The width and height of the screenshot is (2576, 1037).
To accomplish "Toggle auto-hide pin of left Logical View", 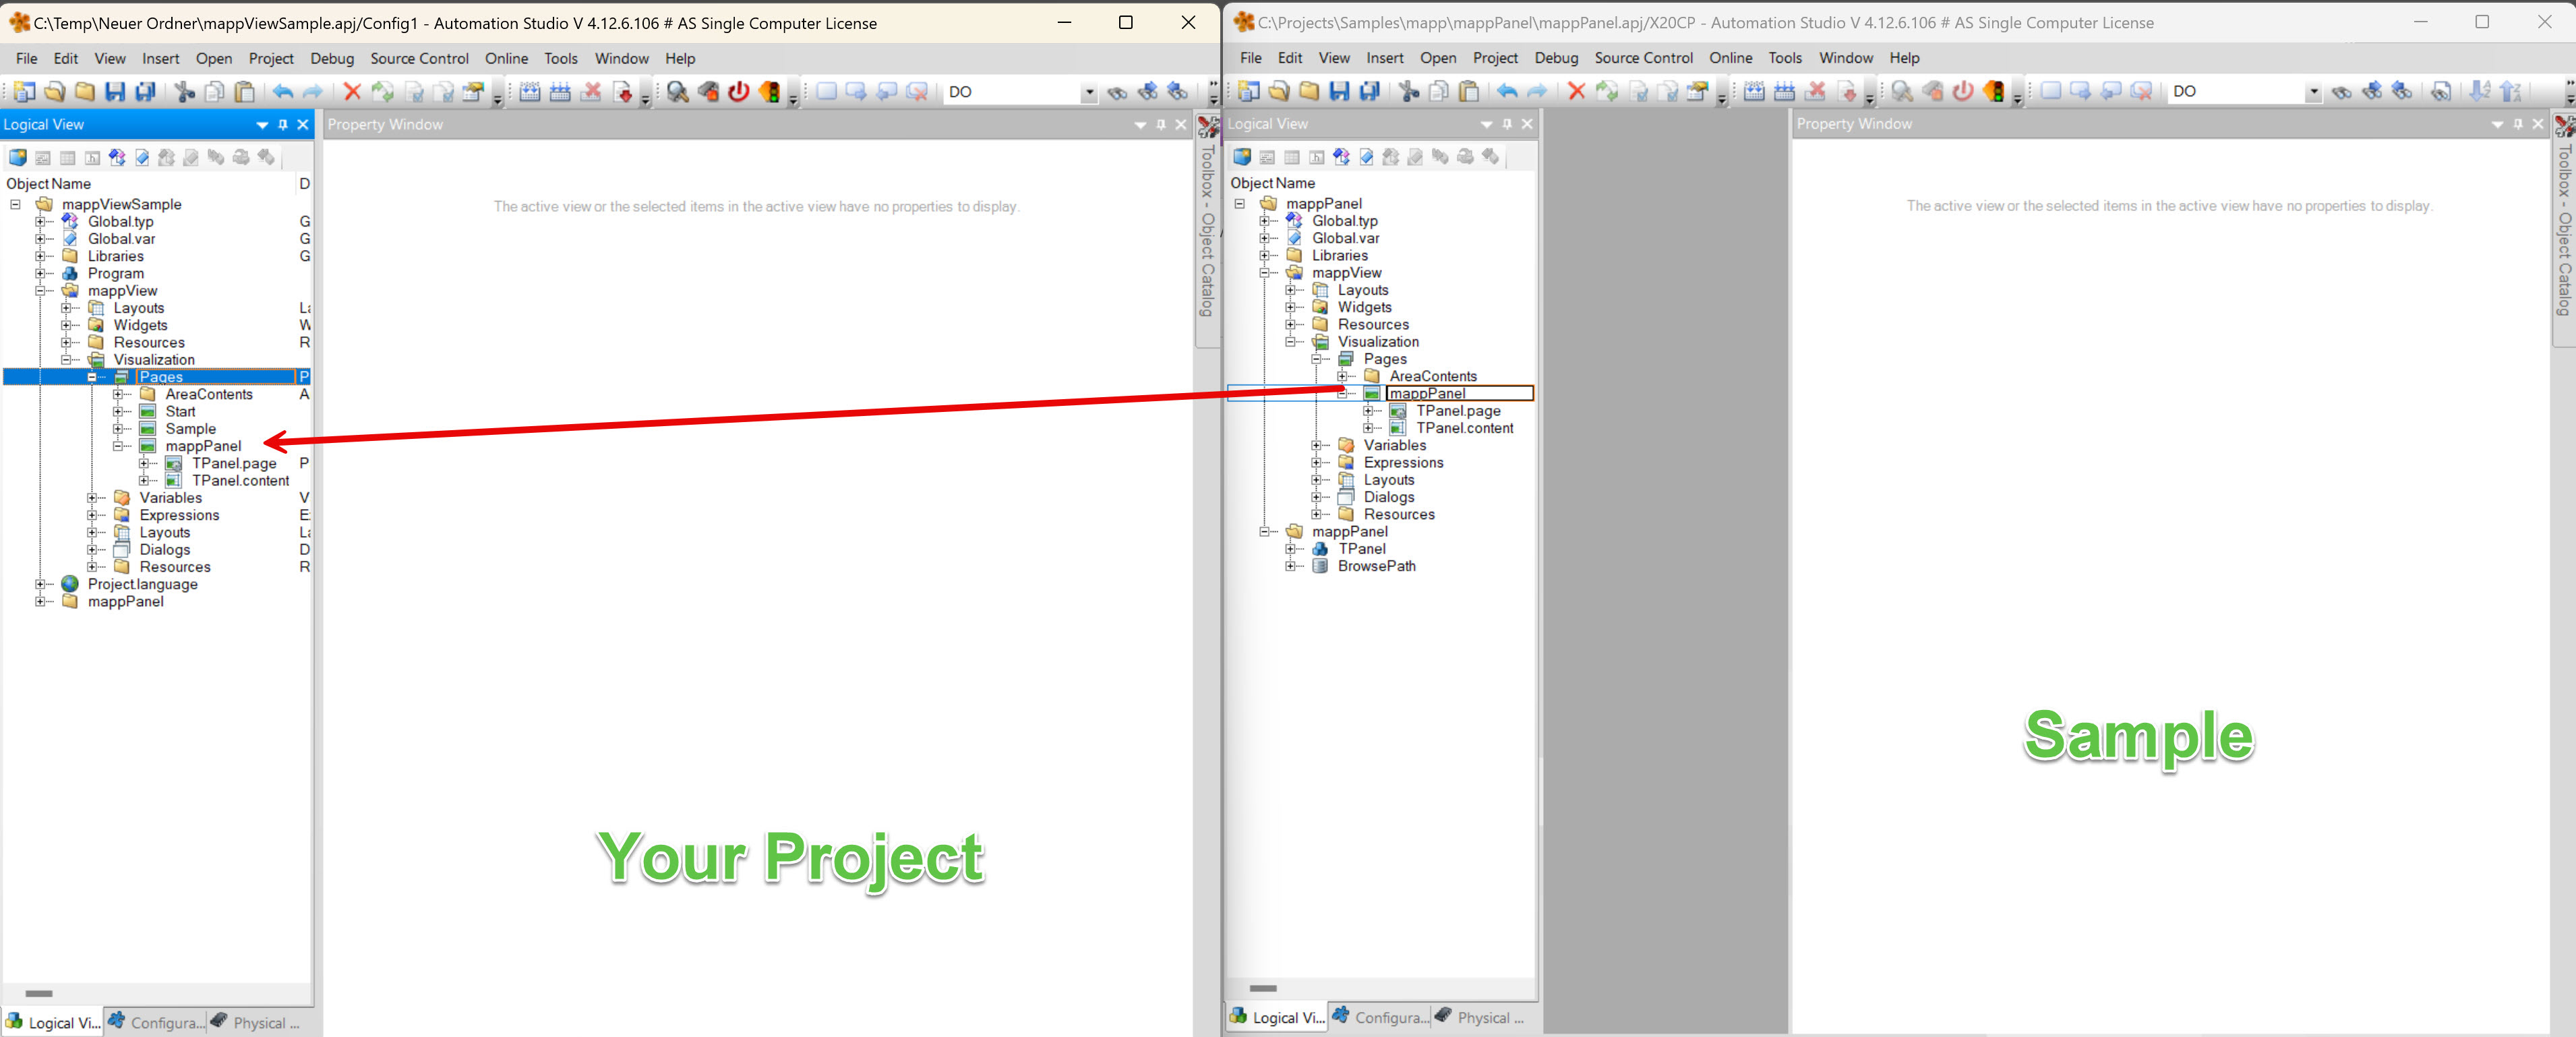I will click(283, 125).
